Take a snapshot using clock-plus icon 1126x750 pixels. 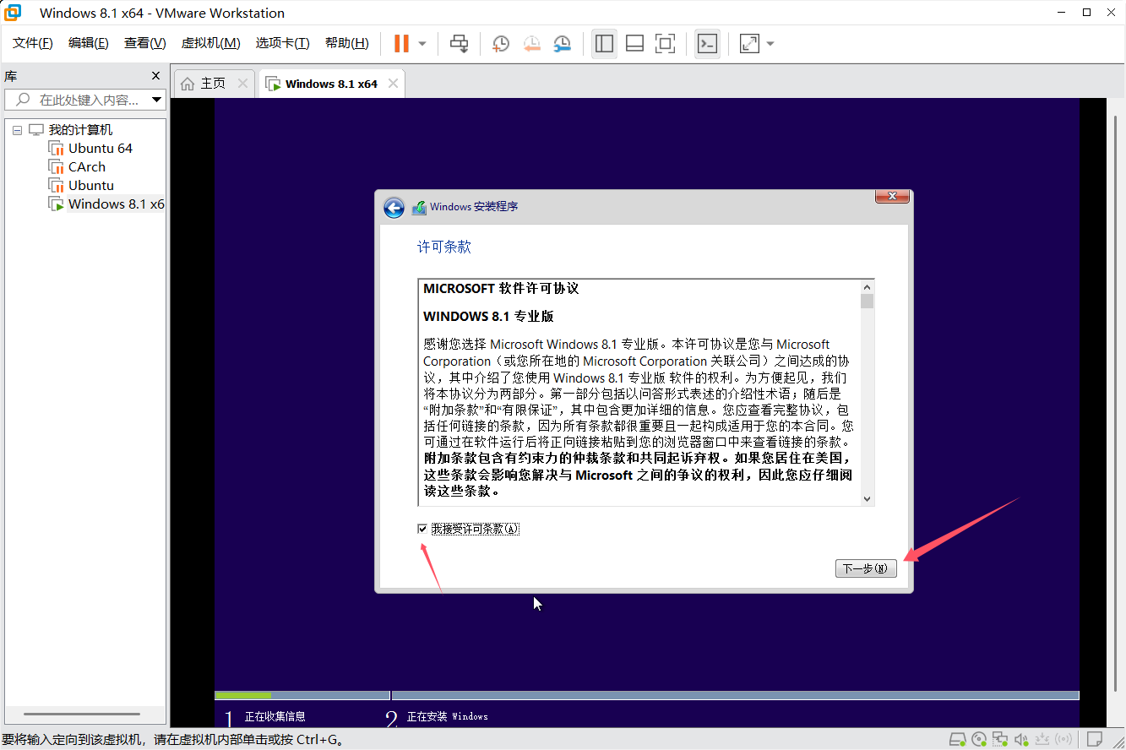(x=501, y=43)
